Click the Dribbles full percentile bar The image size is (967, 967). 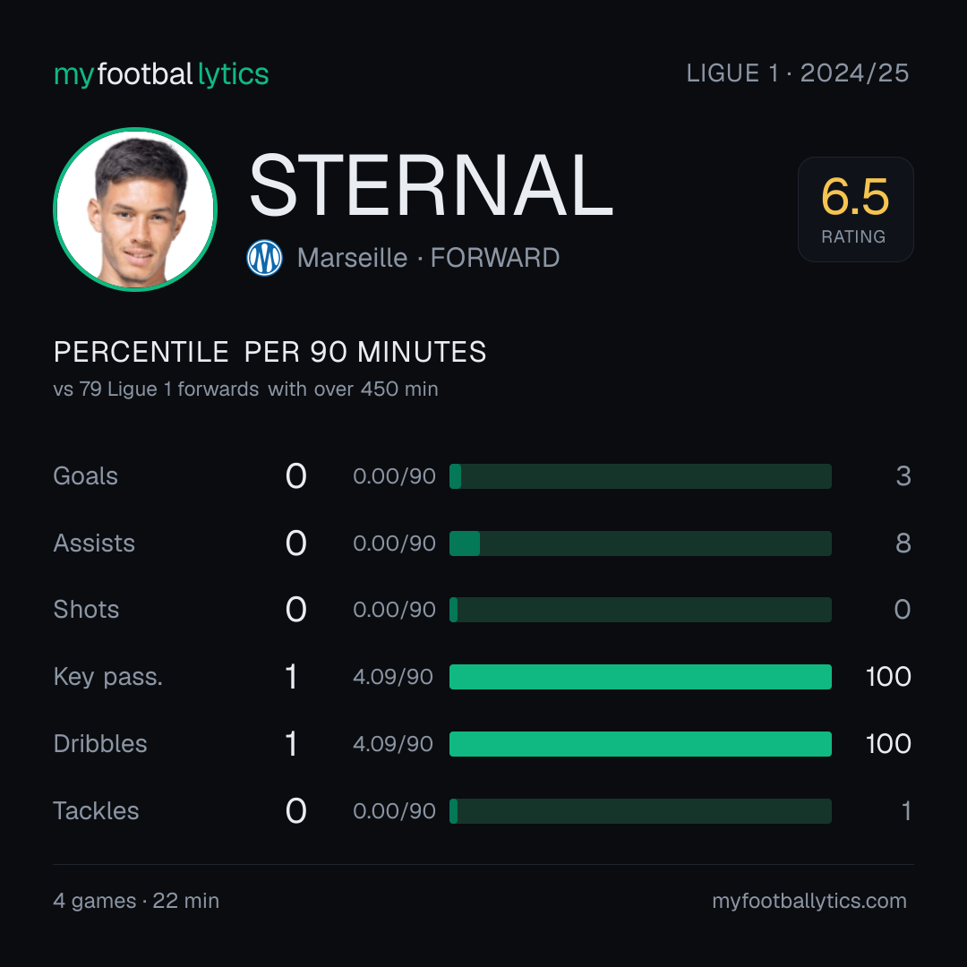(640, 744)
